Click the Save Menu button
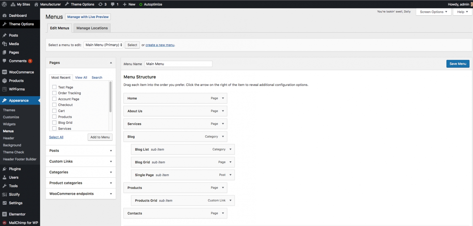The image size is (473, 226). [457, 64]
